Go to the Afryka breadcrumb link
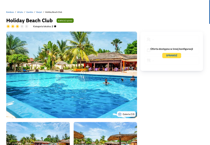 (20, 12)
